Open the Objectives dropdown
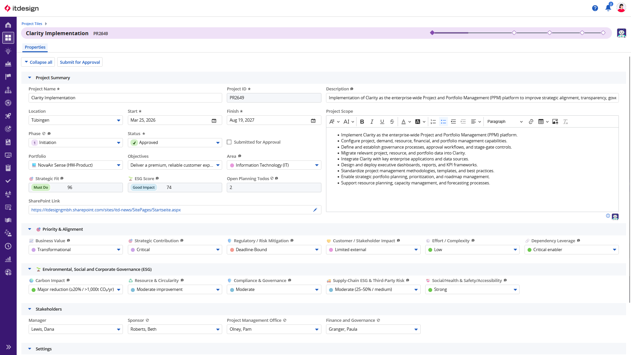 175,165
